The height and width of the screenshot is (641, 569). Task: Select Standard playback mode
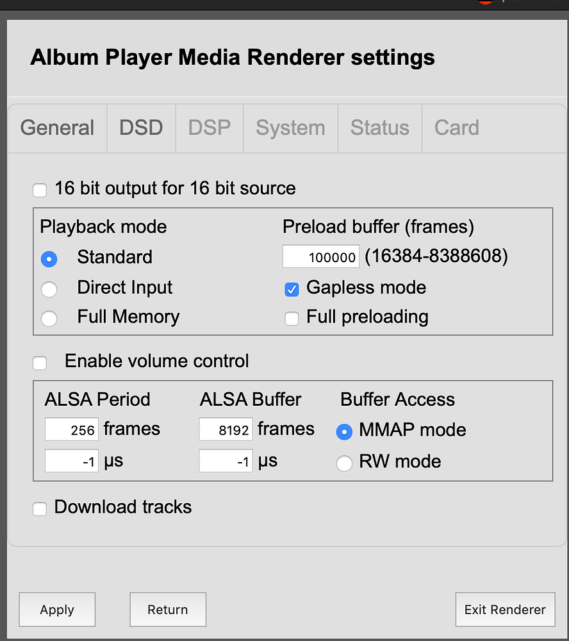49,259
